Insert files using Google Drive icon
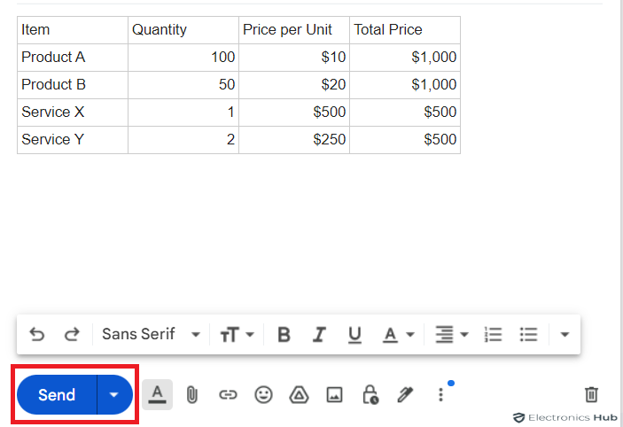Viewport: 623px width, 427px height. [300, 395]
